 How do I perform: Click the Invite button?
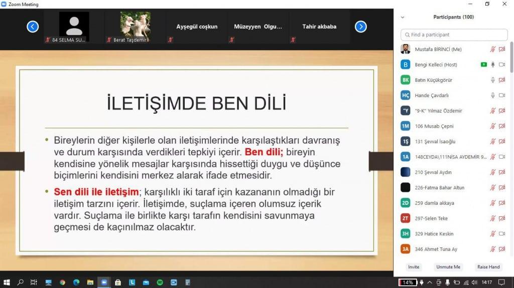(414, 267)
